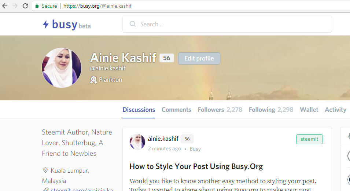Screen dimensions: 350x191
Task: Click the 2 minutes ago timestamp
Action: point(164,149)
